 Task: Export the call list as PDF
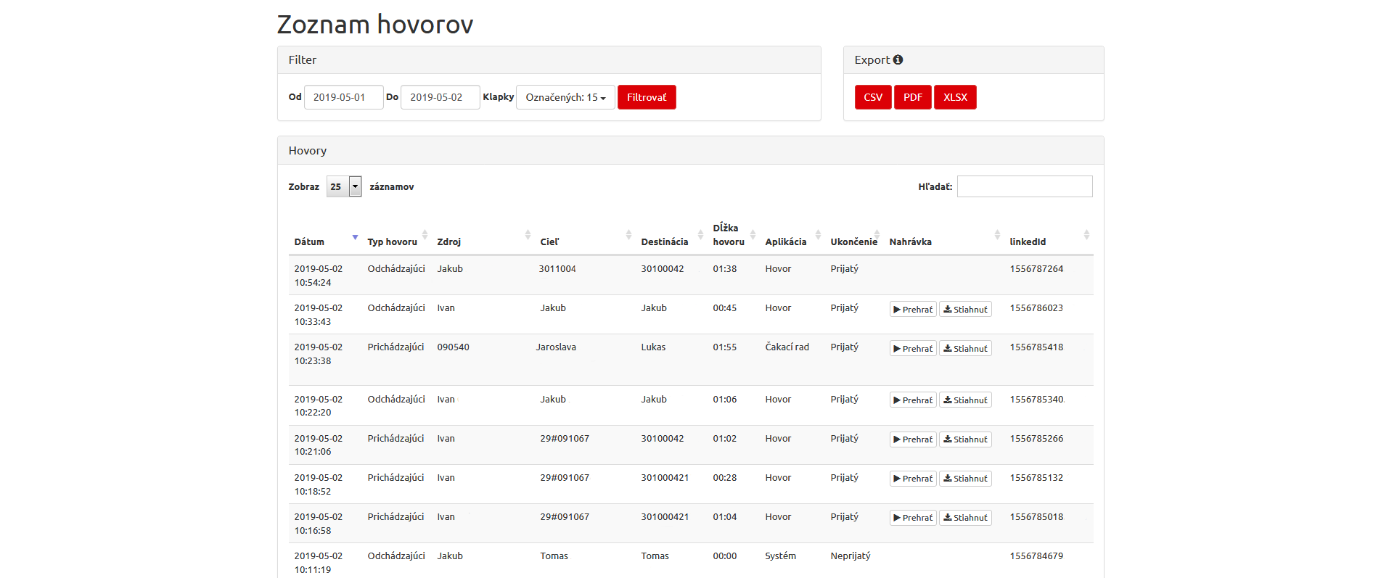click(913, 97)
